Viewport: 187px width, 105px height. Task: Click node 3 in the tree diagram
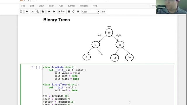point(86,57)
